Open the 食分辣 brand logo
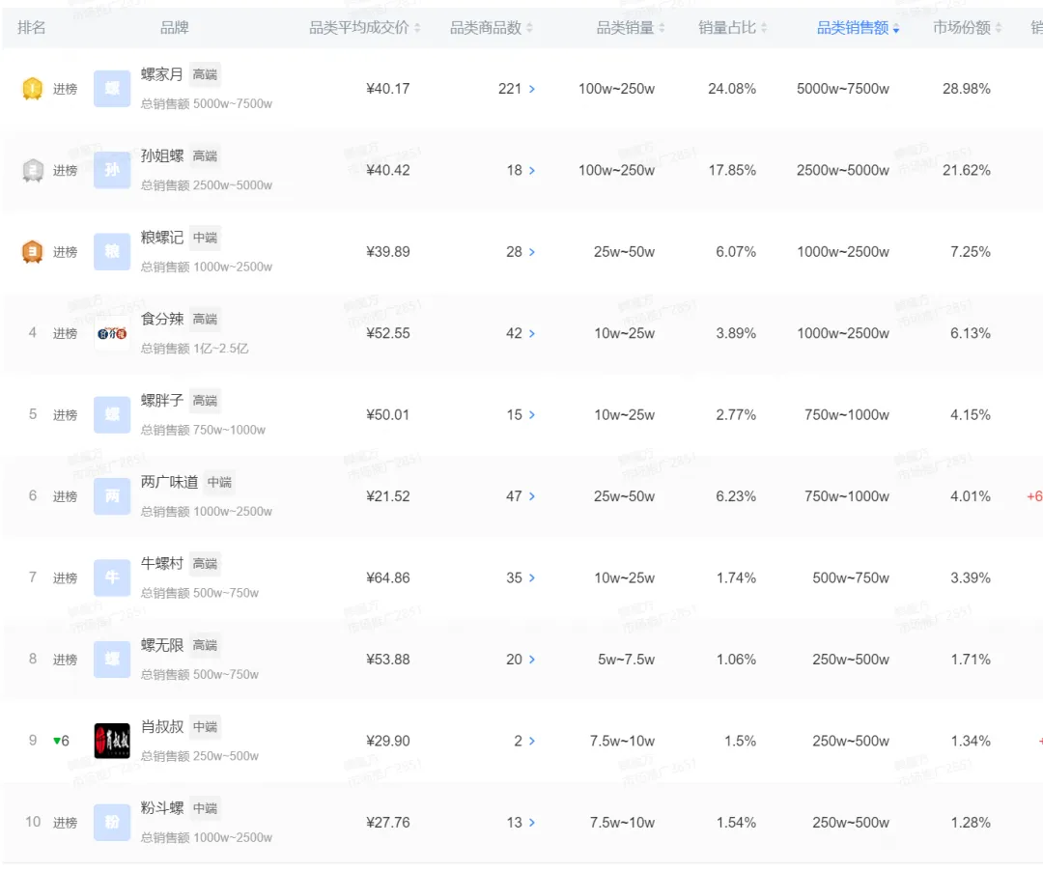This screenshot has height=872, width=1043. click(112, 333)
